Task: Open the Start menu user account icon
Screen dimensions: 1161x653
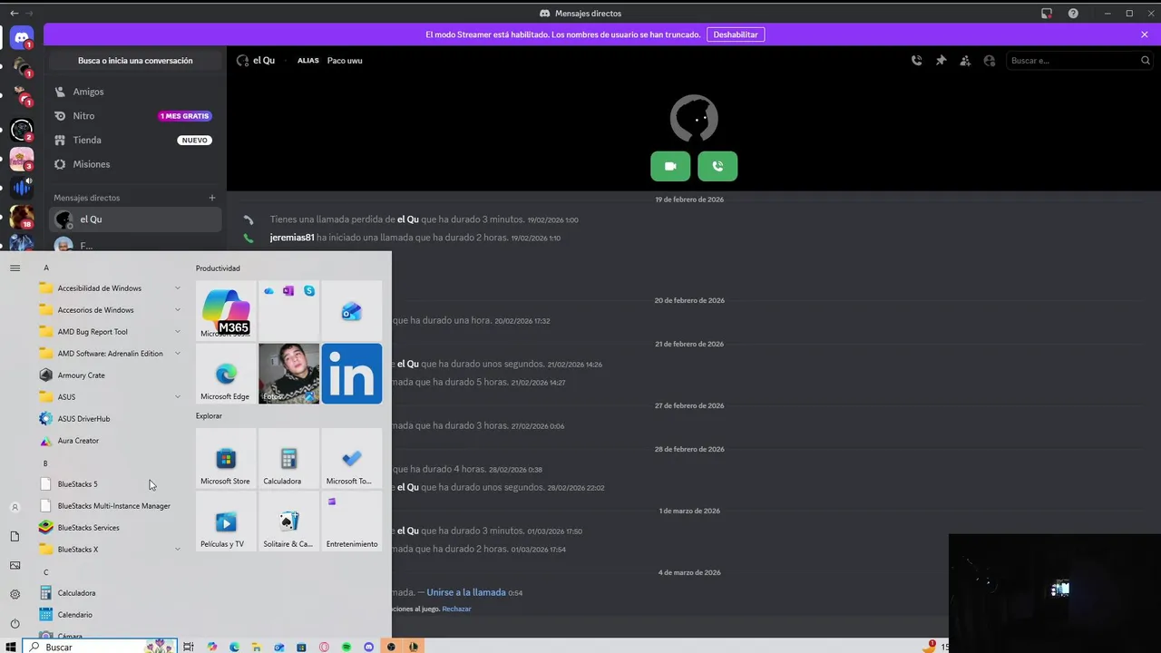Action: 15,508
